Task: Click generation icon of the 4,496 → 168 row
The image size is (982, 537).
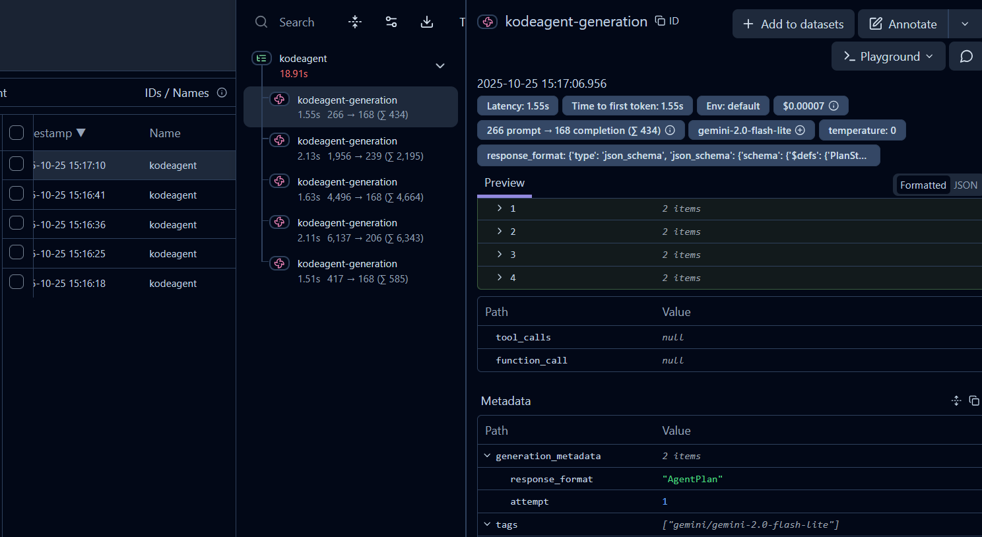Action: (279, 182)
